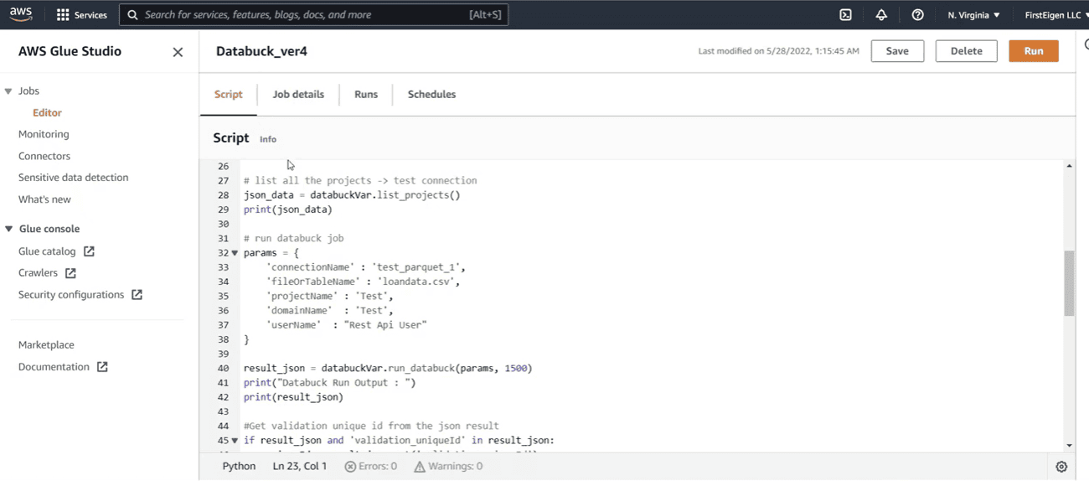Viewport: 1089px width, 481px height.
Task: Click the external link icon beside Glue catalog
Action: [x=89, y=251]
